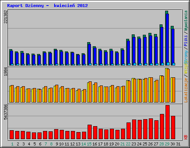This screenshot has height=148, width=190.
Task: Click the 'Pliki' legend label
Action: point(186,41)
